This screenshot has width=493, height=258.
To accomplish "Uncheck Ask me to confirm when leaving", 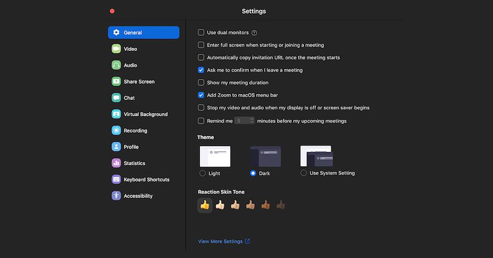I will (201, 70).
